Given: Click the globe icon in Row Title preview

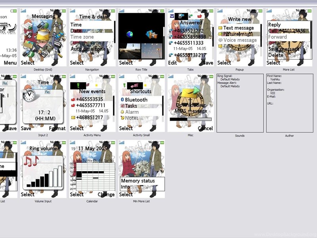Looking at the screenshot, I should [x=130, y=35].
